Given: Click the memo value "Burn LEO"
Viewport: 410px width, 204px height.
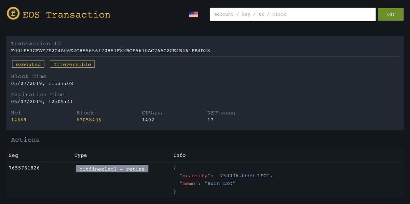Looking at the screenshot, I should (x=220, y=183).
